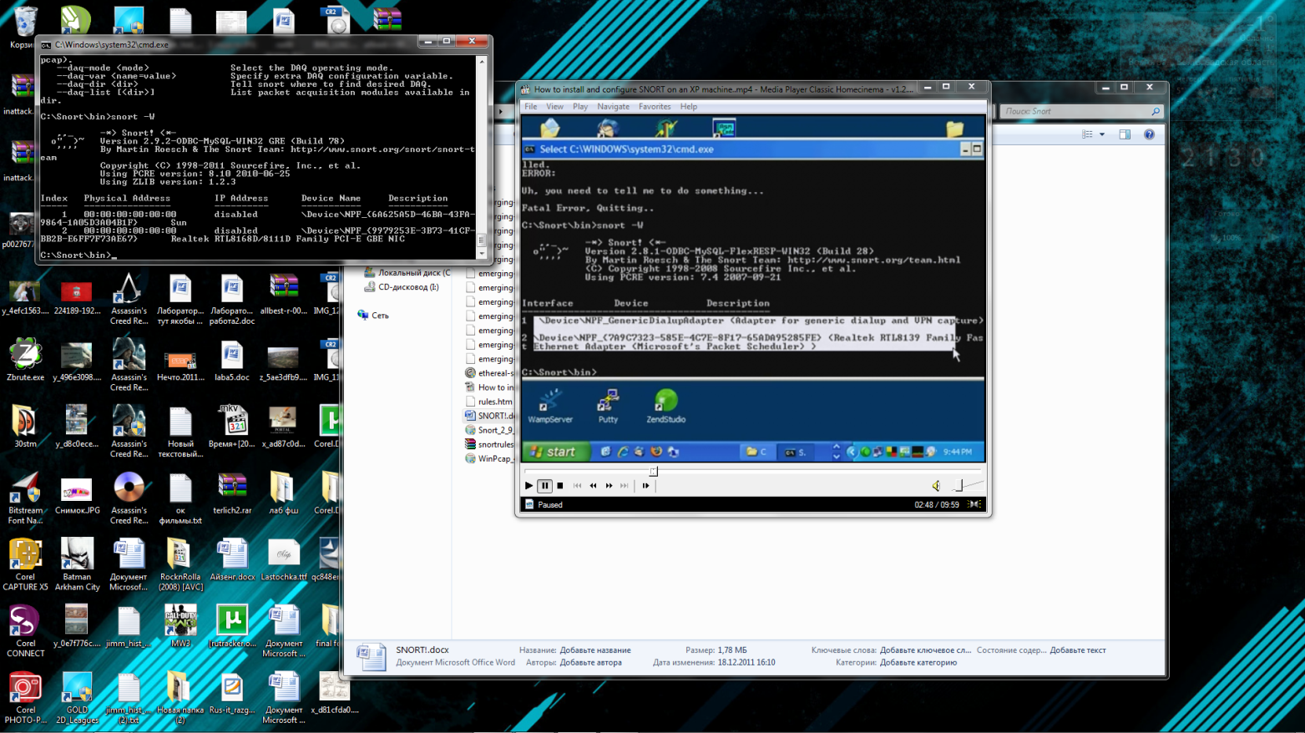Select Lastochka.ttf font file icon

284,560
